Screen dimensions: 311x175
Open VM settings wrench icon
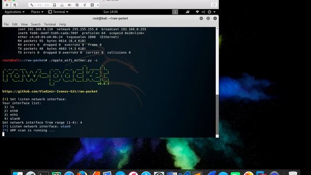pyautogui.click(x=32, y=5)
